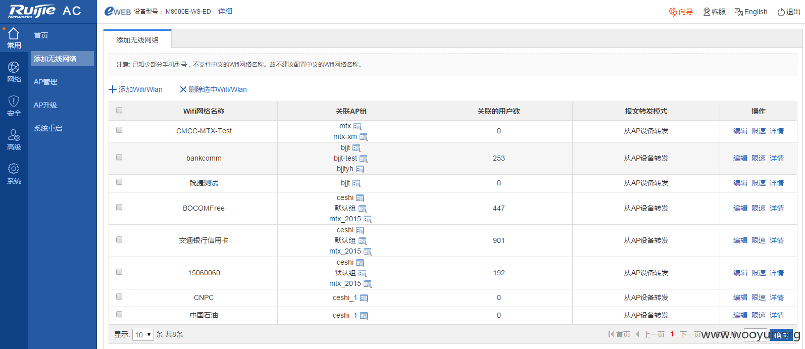Click the plus icon 添加Wifi/Wlan
Viewport: 805px width, 349px height.
[x=113, y=89]
